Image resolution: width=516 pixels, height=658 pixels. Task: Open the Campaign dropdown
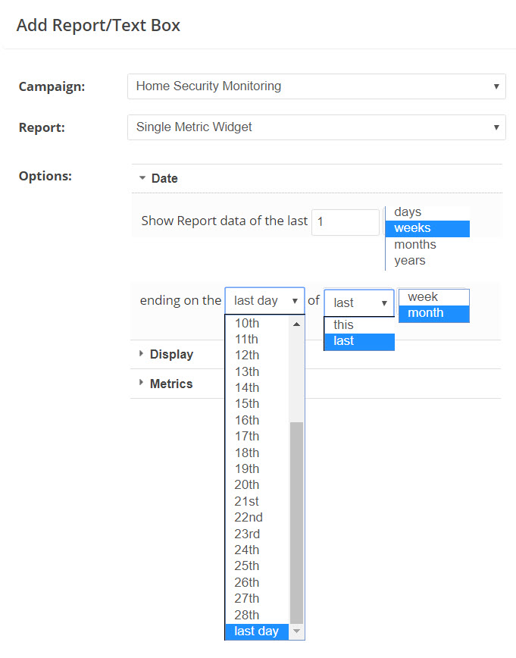tap(316, 86)
